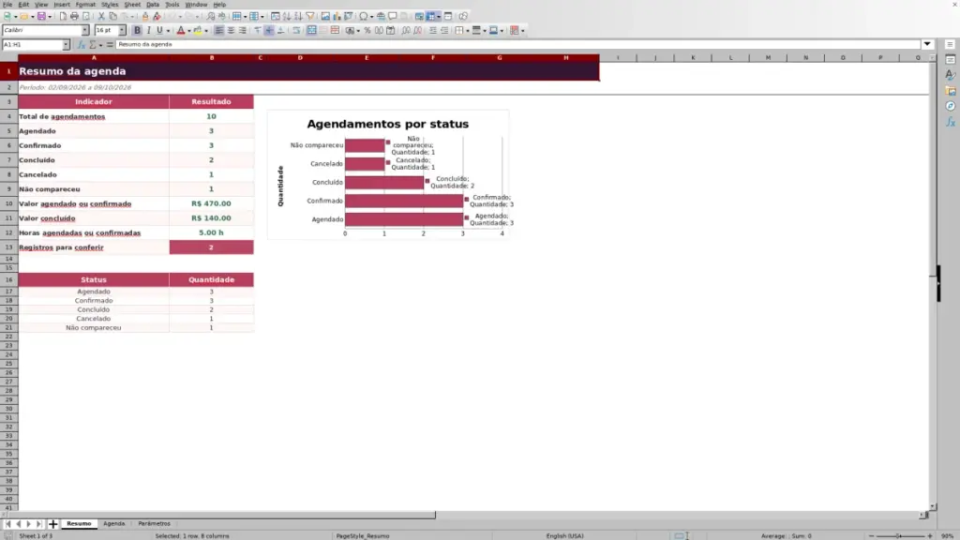Toggle Align Right formatting
The image size is (960, 540).
(x=243, y=31)
